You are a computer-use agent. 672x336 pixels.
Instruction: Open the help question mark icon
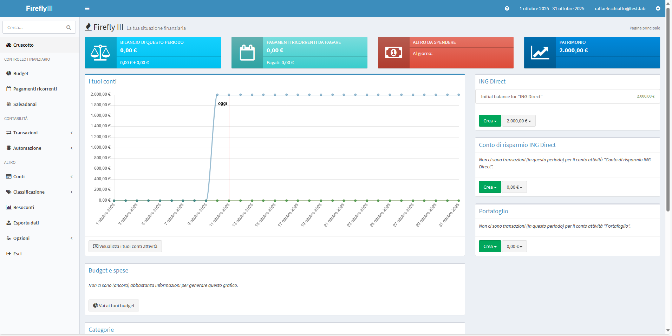[507, 8]
